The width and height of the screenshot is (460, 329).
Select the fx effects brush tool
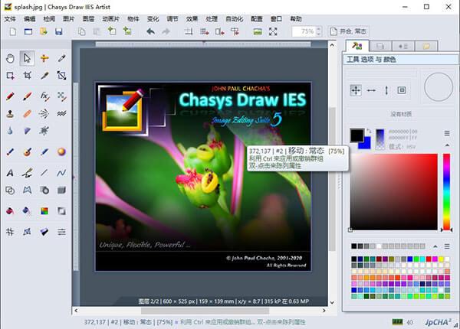pos(44,96)
